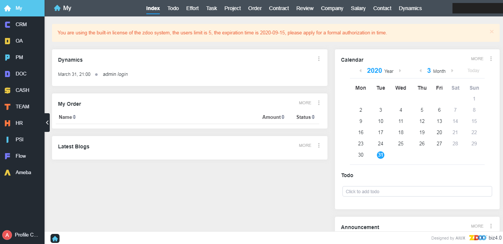
Task: Open Dynamics panel three-dot options menu
Action: 319,59
